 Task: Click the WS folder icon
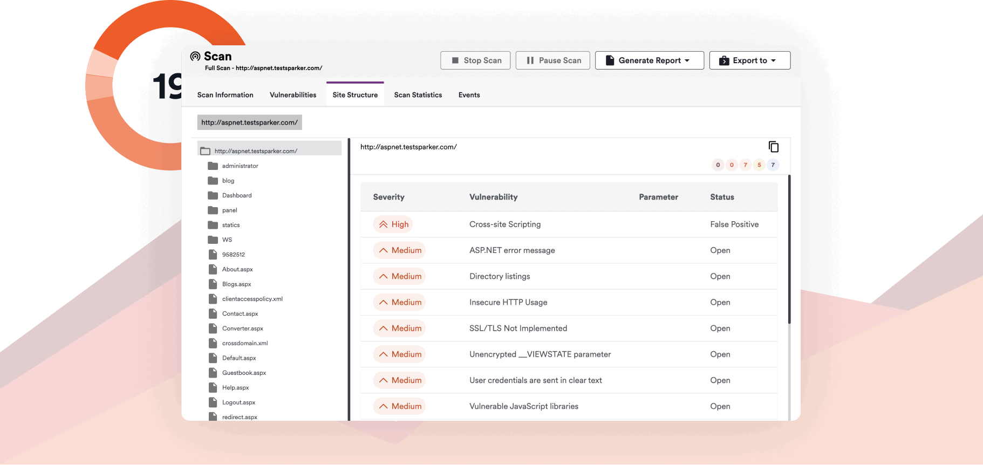click(213, 240)
